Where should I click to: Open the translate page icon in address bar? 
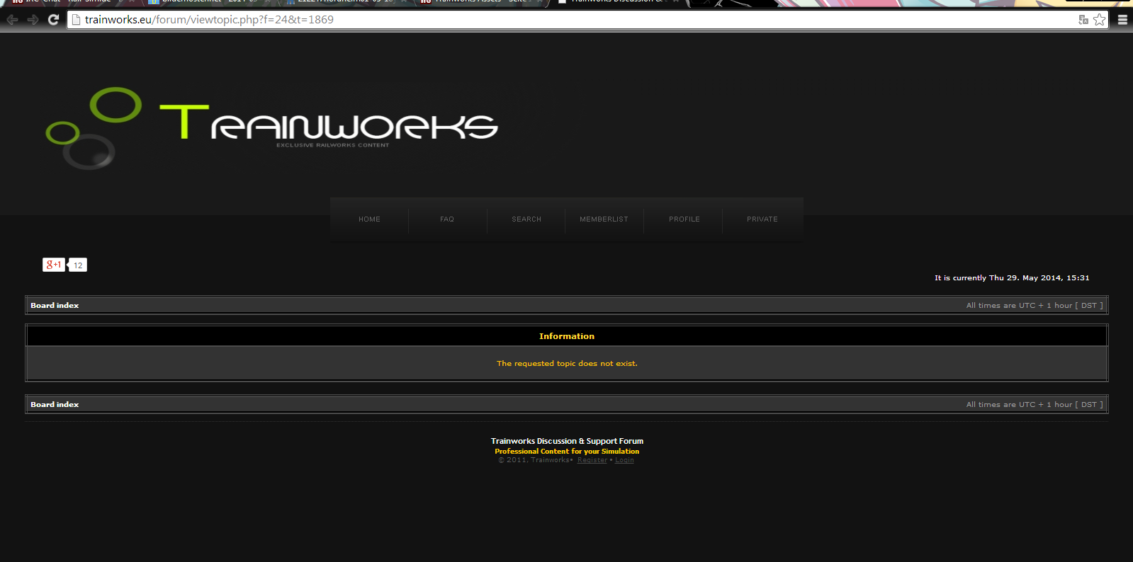(x=1083, y=20)
